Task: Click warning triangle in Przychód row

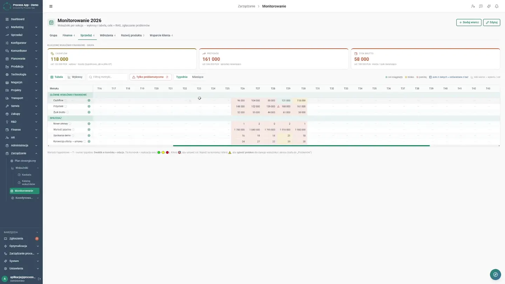Action: pyautogui.click(x=278, y=106)
